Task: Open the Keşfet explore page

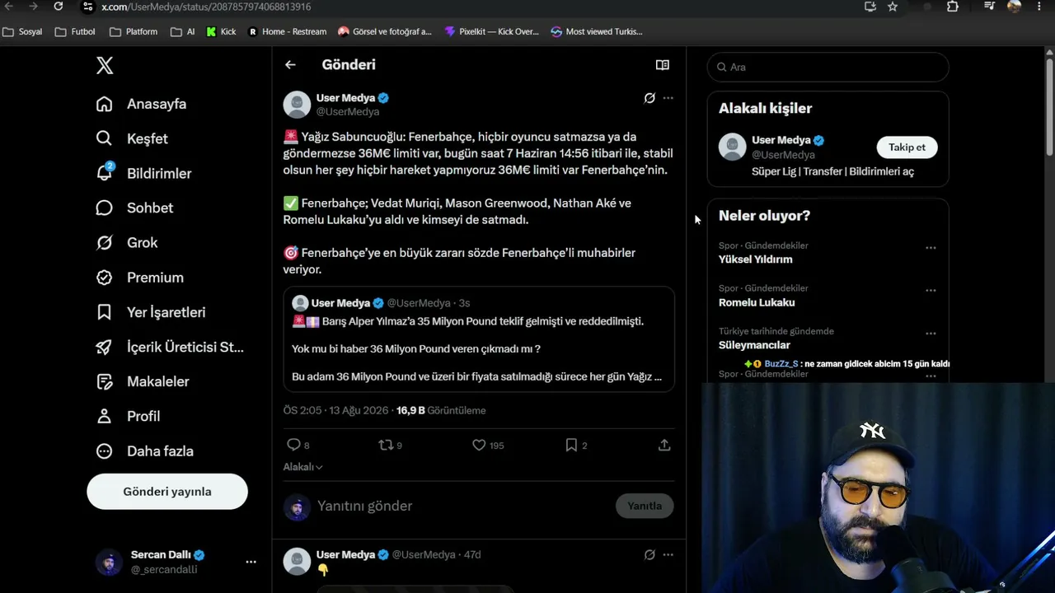Action: click(x=132, y=138)
